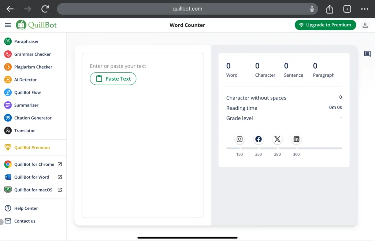The height and width of the screenshot is (241, 375).
Task: Click the Word count value
Action: tap(229, 66)
